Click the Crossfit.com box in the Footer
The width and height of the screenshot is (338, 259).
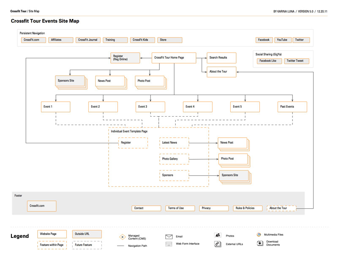coord(42,206)
